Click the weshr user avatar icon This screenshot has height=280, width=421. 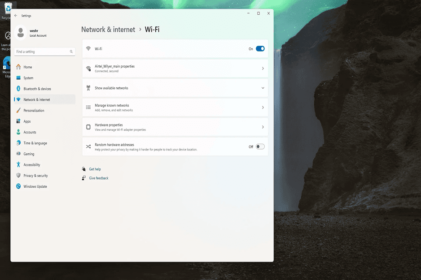(x=20, y=33)
